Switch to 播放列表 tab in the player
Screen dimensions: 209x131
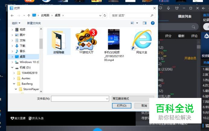185,16
